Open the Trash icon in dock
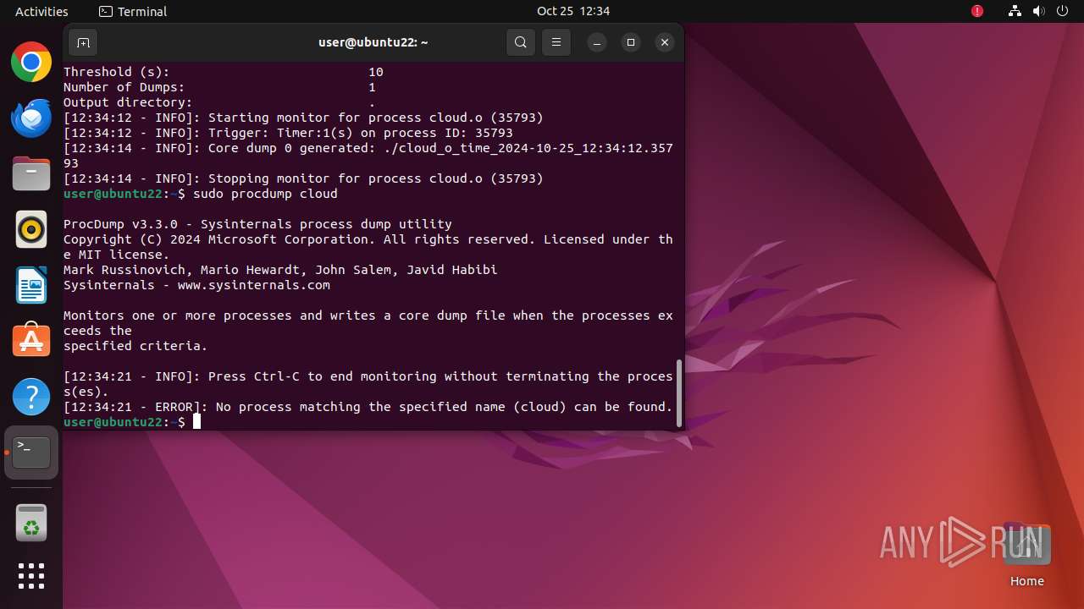Viewport: 1084px width, 609px height. (x=31, y=523)
